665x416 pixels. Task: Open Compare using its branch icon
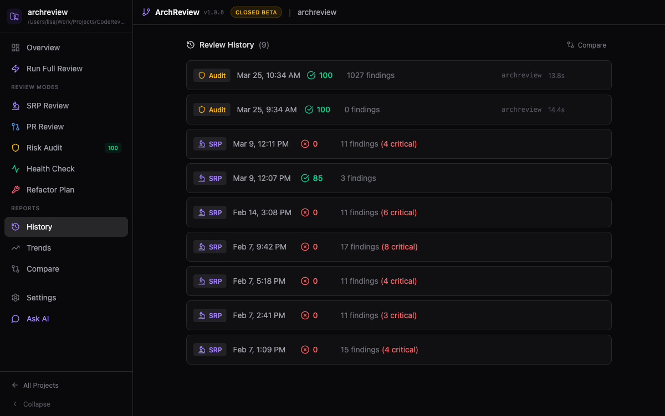[16, 269]
